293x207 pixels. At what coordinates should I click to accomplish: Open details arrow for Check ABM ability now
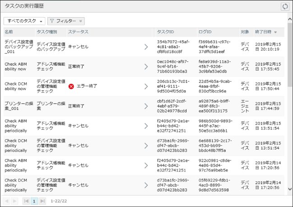[x=146, y=67]
